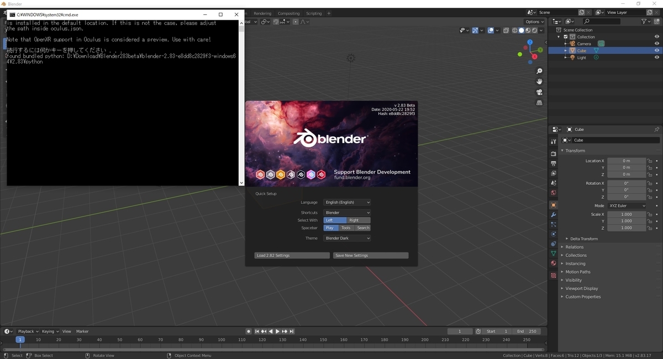Click new scene icon beside Scene field

(x=581, y=12)
